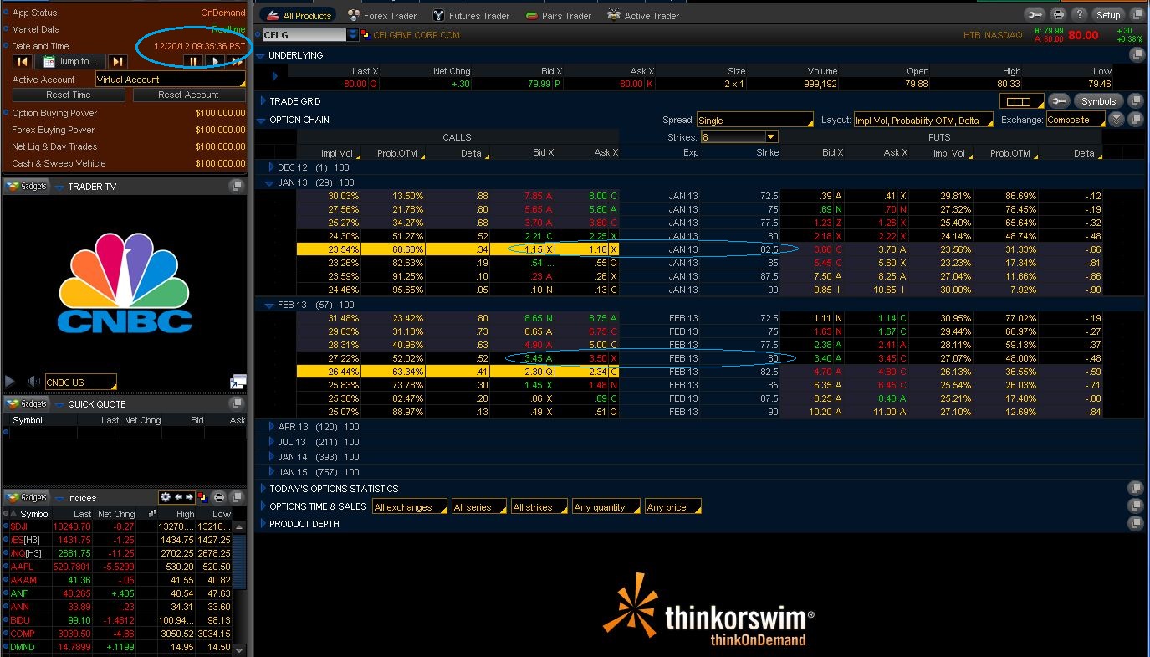Open the Any price filter dropdown

[672, 507]
